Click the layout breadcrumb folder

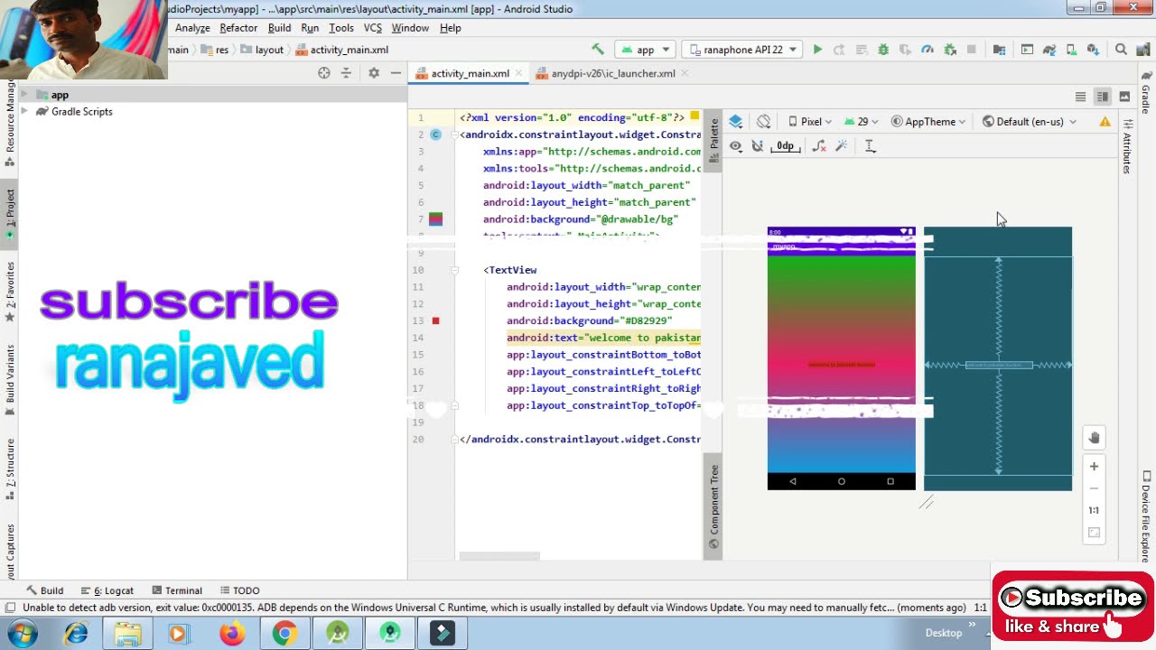coord(263,50)
